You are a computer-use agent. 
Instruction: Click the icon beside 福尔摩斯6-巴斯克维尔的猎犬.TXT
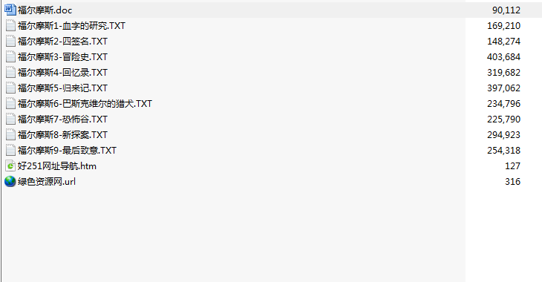tap(10, 103)
